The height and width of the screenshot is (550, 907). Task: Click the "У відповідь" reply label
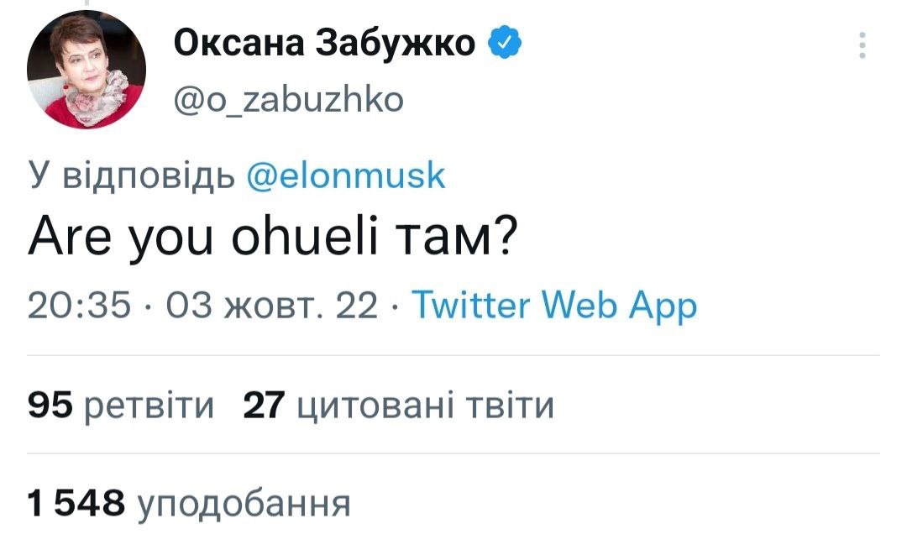[133, 176]
